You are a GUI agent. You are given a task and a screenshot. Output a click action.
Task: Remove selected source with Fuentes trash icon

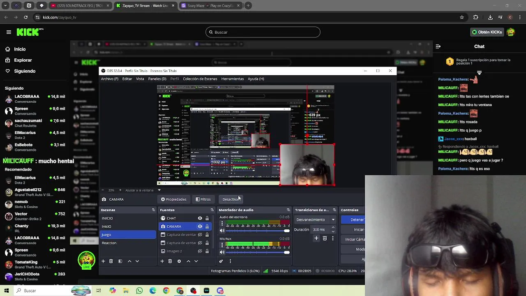tap(170, 261)
